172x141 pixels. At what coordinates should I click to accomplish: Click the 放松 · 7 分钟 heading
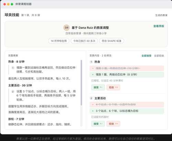16,119
